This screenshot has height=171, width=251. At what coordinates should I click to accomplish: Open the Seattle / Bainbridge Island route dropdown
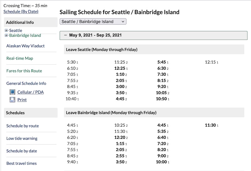coord(93,22)
